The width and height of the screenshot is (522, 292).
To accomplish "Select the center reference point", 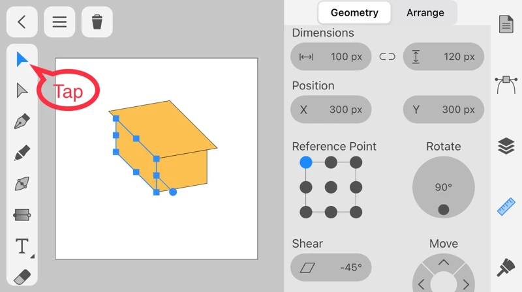I will point(331,188).
